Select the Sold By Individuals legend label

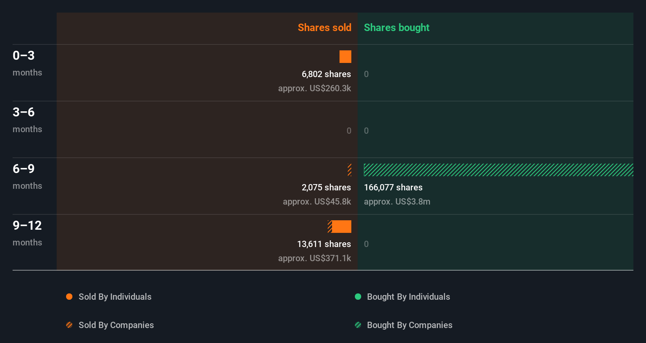point(115,297)
